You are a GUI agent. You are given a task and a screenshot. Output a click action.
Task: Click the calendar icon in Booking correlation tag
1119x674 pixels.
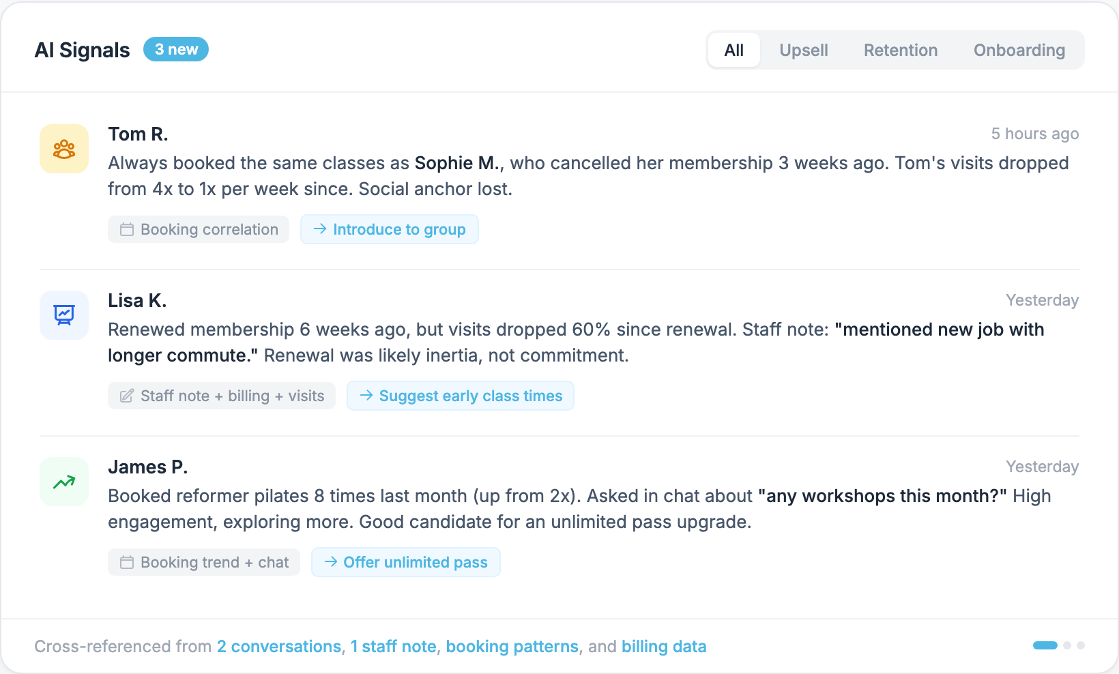click(x=127, y=230)
